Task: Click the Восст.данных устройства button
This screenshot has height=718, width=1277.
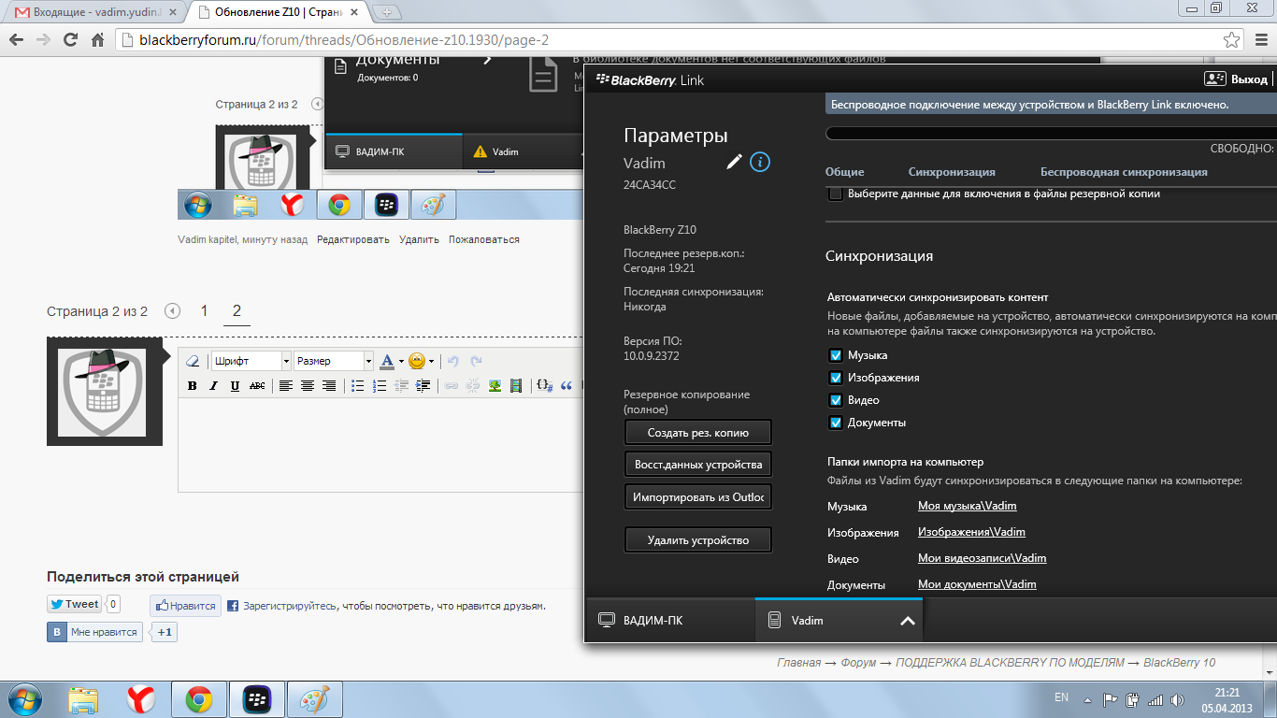Action: (698, 464)
